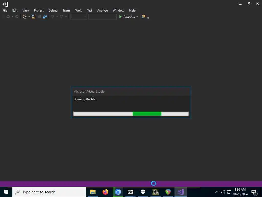
Task: Open the Project menu
Action: [39, 10]
